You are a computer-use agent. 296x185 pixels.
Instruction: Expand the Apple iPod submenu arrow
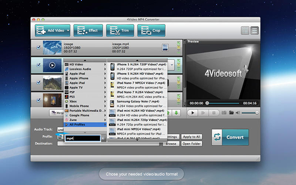pyautogui.click(x=105, y=74)
